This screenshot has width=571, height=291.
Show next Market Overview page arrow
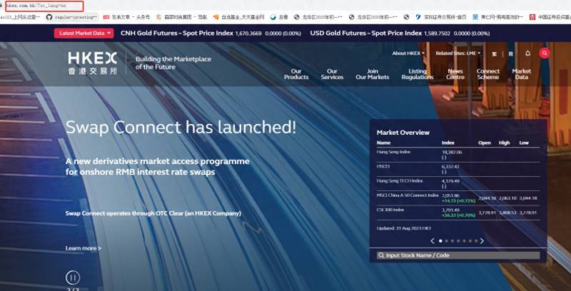click(482, 241)
